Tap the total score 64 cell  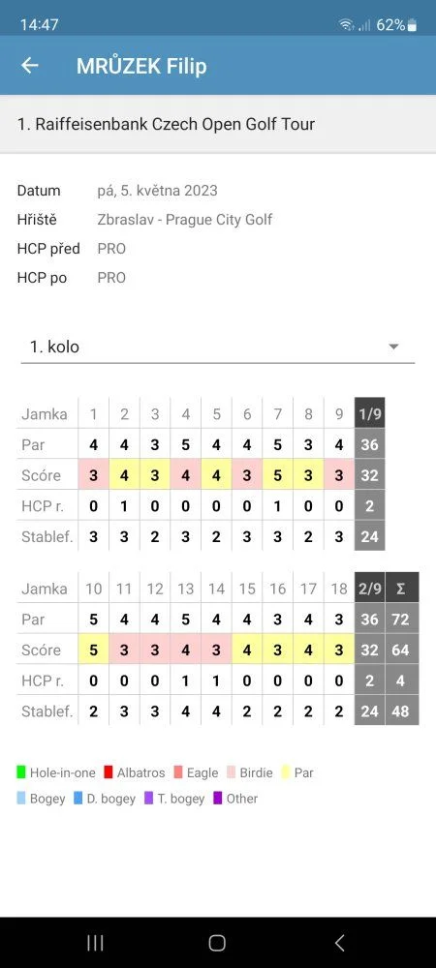[x=401, y=650]
